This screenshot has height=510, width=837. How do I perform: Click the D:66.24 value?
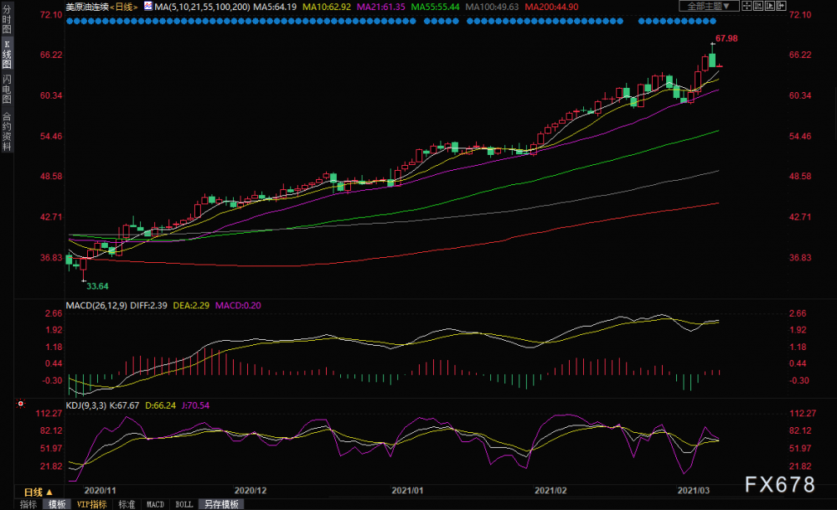tap(160, 405)
